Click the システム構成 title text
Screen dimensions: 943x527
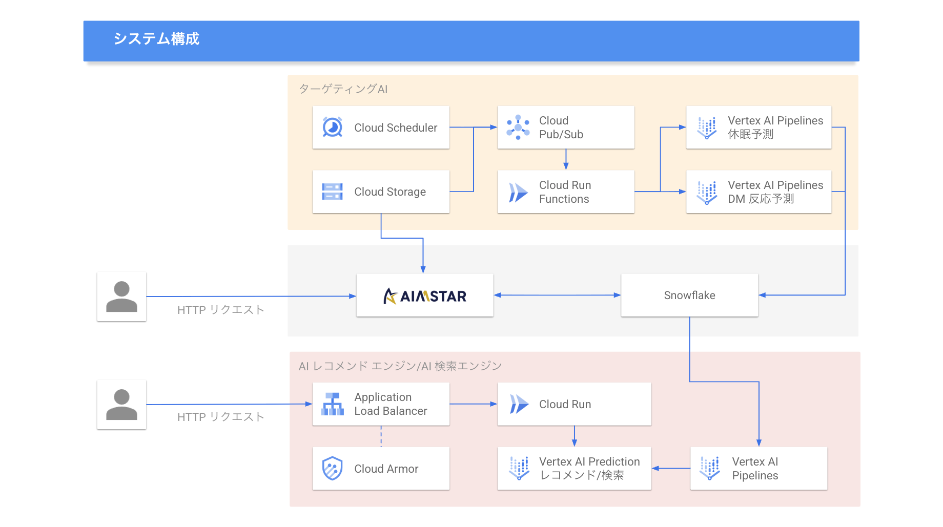(156, 39)
